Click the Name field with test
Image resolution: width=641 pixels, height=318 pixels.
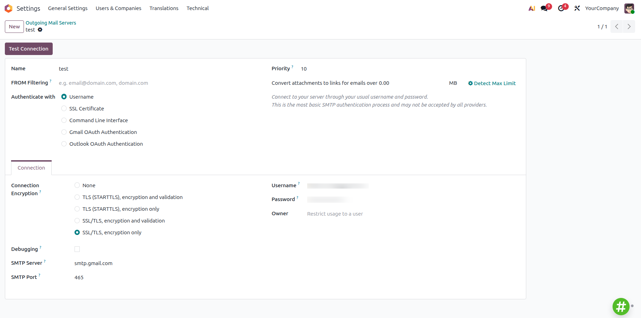pos(158,69)
